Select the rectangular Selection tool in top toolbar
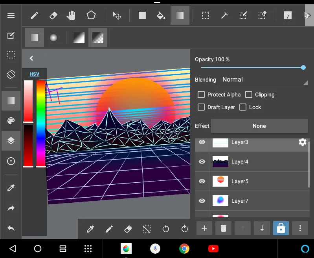The image size is (314, 258). (206, 15)
